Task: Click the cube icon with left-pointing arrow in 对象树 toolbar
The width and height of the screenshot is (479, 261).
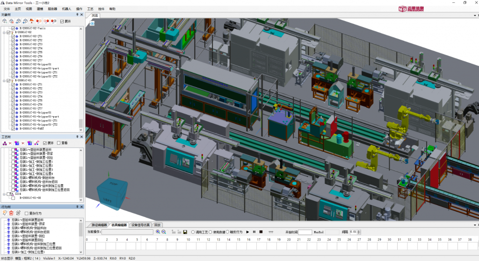Action: coord(25,21)
